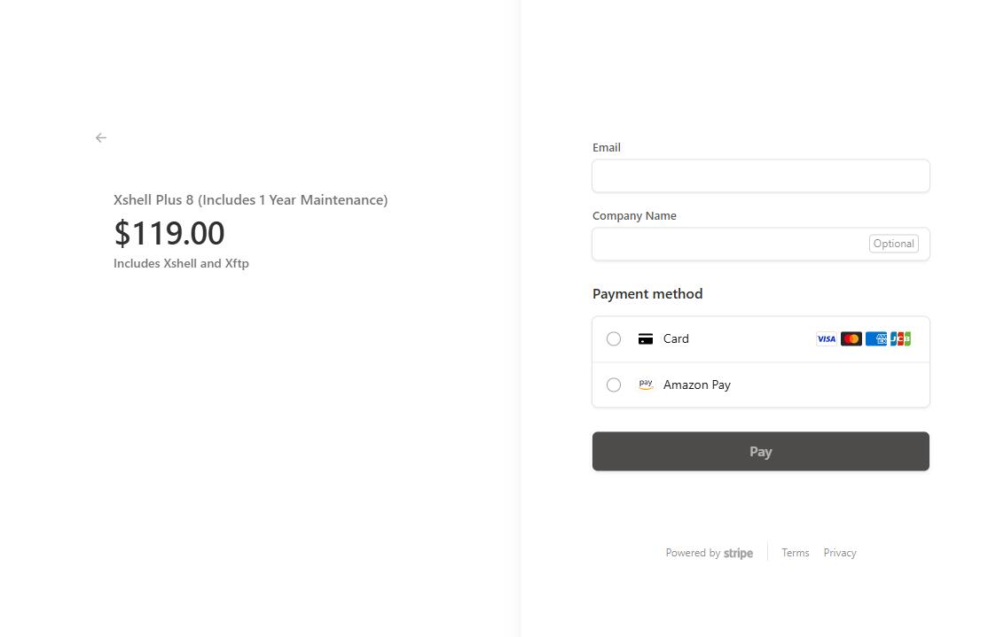Screen dimensions: 996x637
Task: Select the Amazon Pay radio button
Action: tap(614, 385)
